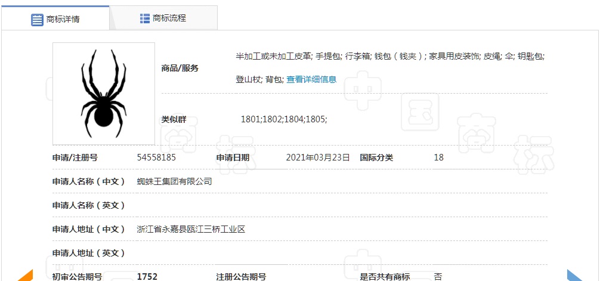The height and width of the screenshot is (281, 600).
Task: Click international class value 18
Action: (438, 158)
